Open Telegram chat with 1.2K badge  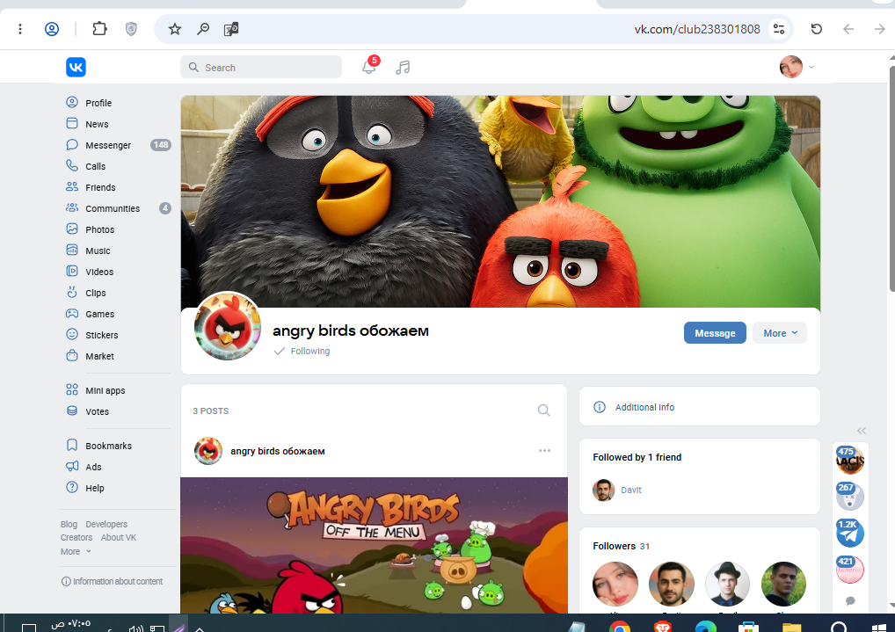pyautogui.click(x=850, y=534)
